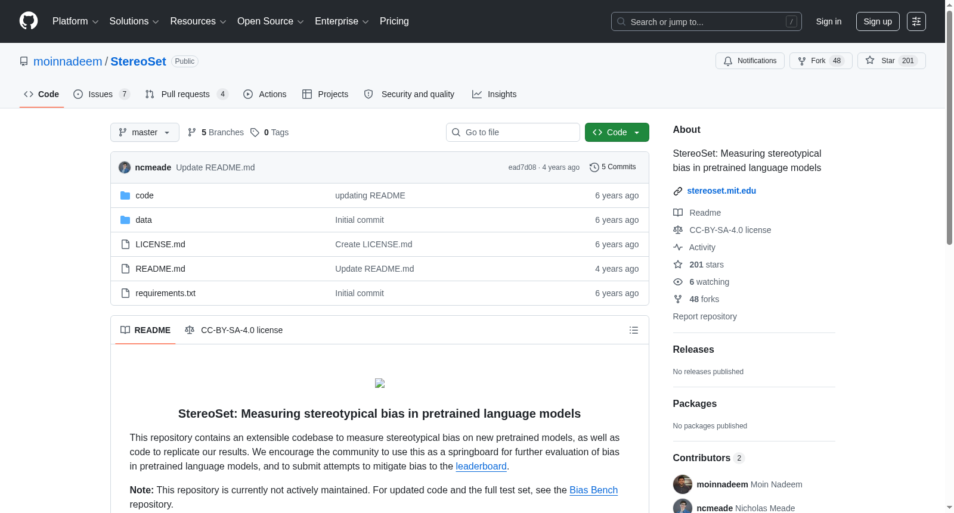The height and width of the screenshot is (513, 954).
Task: Click the Sign in link
Action: 829,21
